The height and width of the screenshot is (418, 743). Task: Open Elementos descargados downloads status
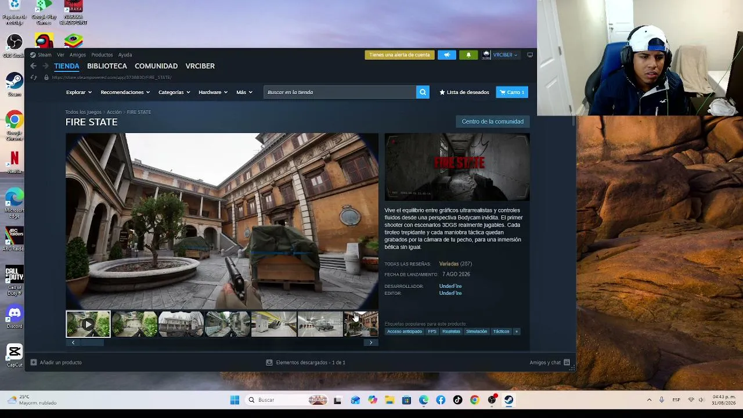(305, 362)
